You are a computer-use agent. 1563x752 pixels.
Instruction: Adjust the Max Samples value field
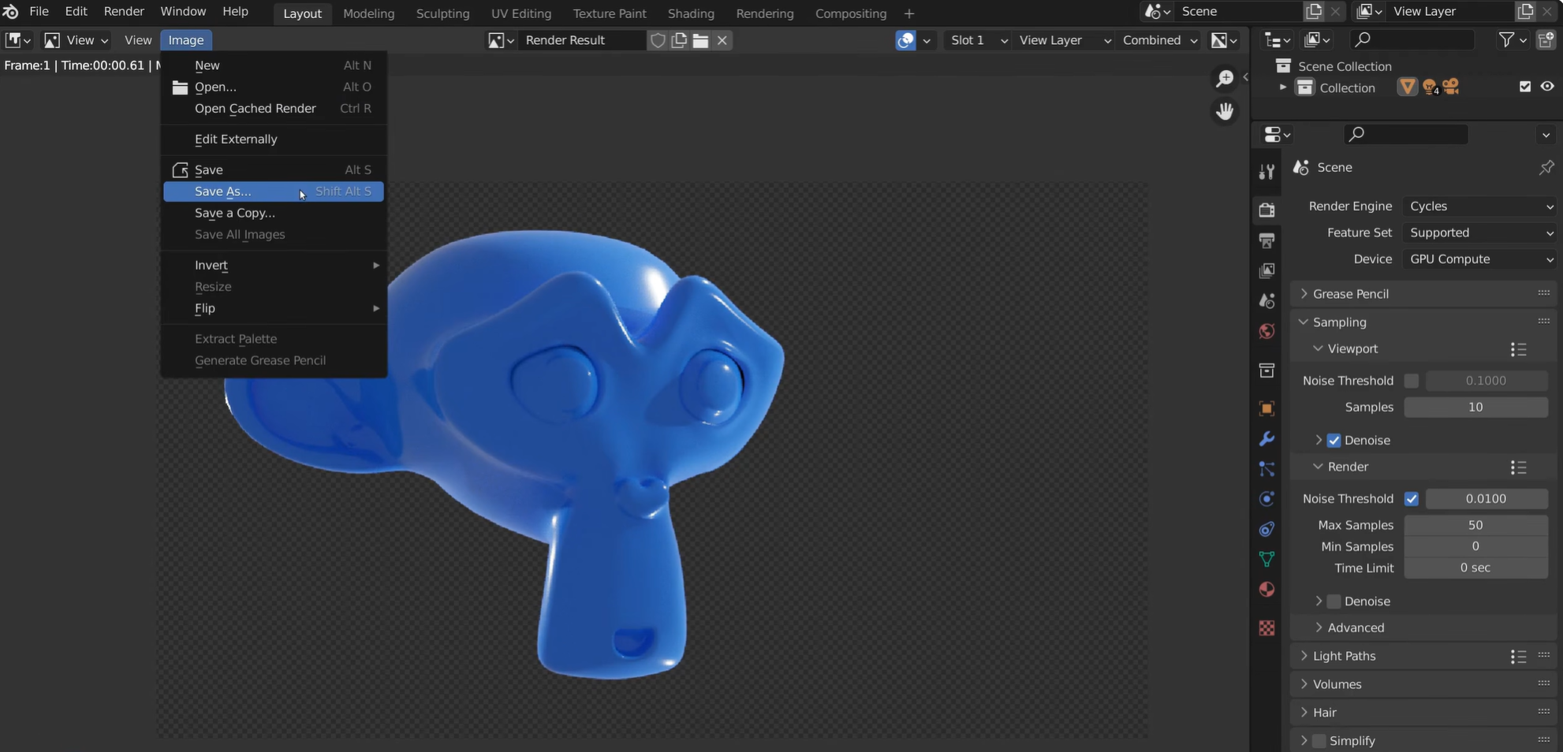coord(1475,525)
